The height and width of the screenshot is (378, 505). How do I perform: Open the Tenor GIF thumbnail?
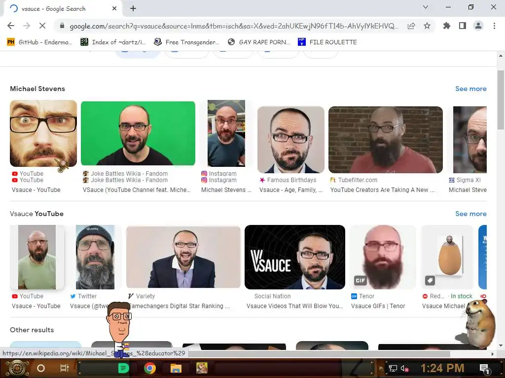(x=383, y=257)
